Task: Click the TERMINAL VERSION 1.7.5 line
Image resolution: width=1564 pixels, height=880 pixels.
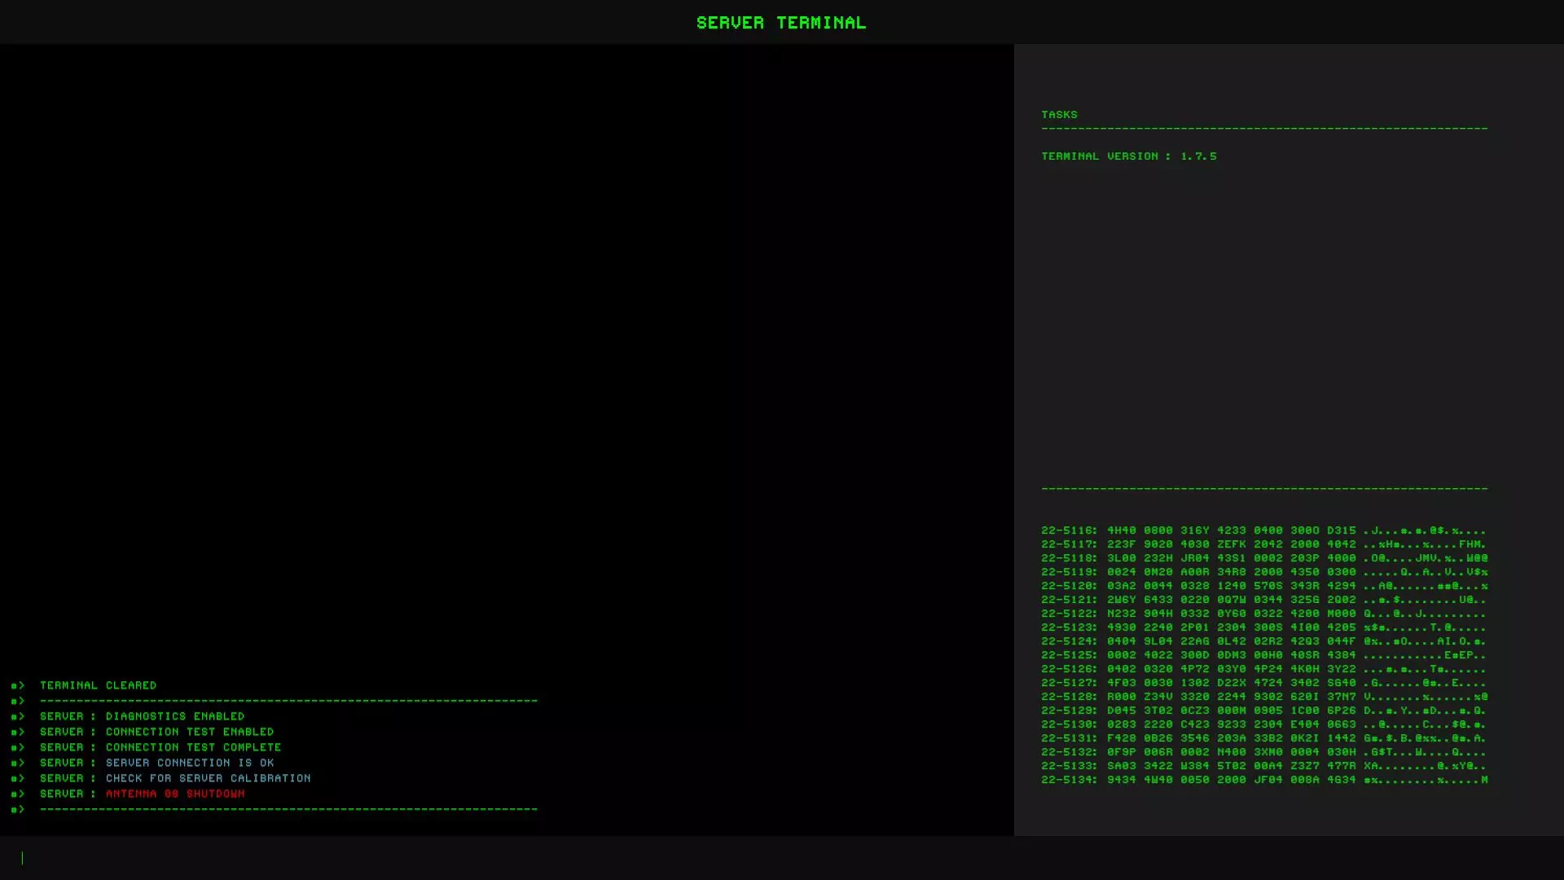Action: click(1128, 156)
